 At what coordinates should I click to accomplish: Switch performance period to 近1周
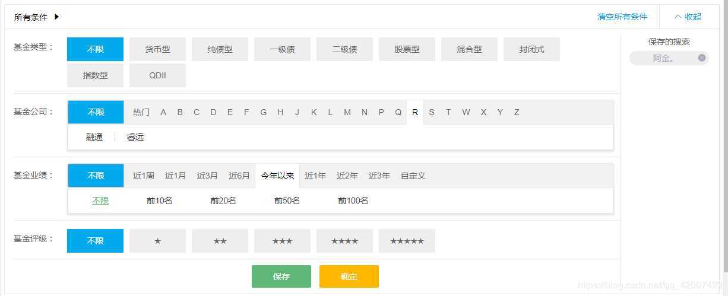144,176
